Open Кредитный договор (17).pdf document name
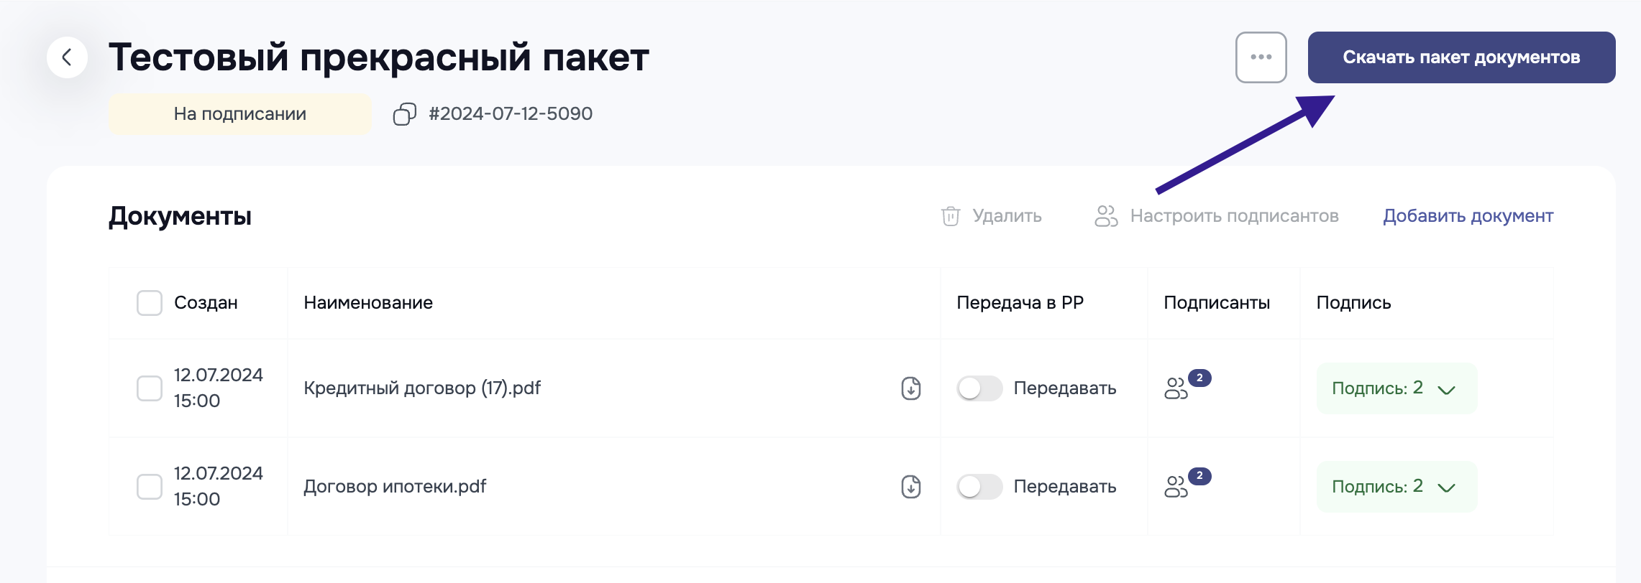This screenshot has height=583, width=1641. (422, 388)
